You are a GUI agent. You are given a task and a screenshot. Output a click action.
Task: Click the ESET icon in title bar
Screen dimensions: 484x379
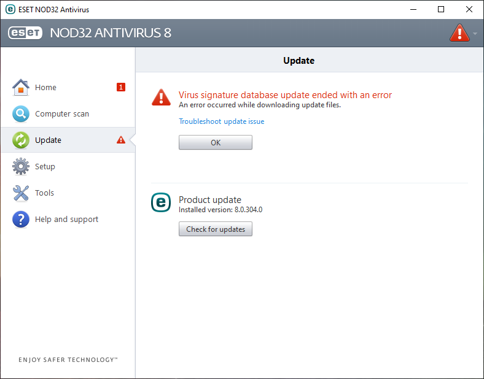click(10, 9)
